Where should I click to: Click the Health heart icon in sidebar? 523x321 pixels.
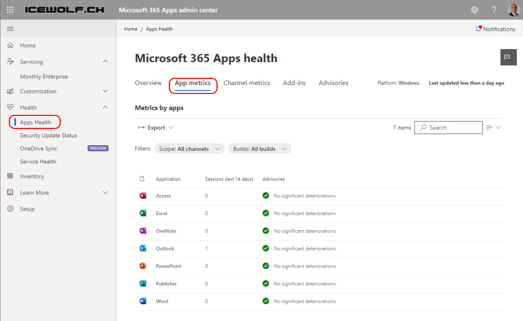tap(10, 107)
